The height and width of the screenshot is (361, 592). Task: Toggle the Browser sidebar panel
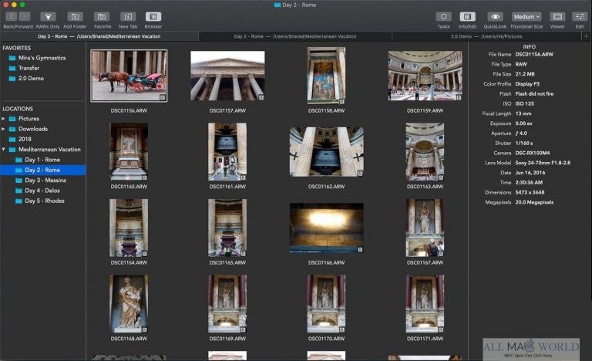point(153,16)
